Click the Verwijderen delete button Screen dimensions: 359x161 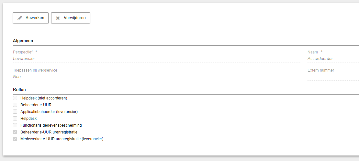[x=71, y=18]
